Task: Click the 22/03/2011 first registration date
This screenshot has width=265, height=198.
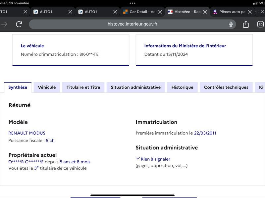Action: 205,133
